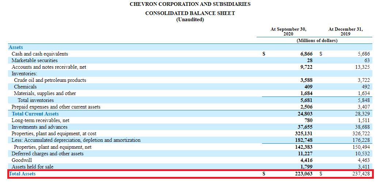
Task: Click the 223,063 total assets value
Action: [x=304, y=174]
